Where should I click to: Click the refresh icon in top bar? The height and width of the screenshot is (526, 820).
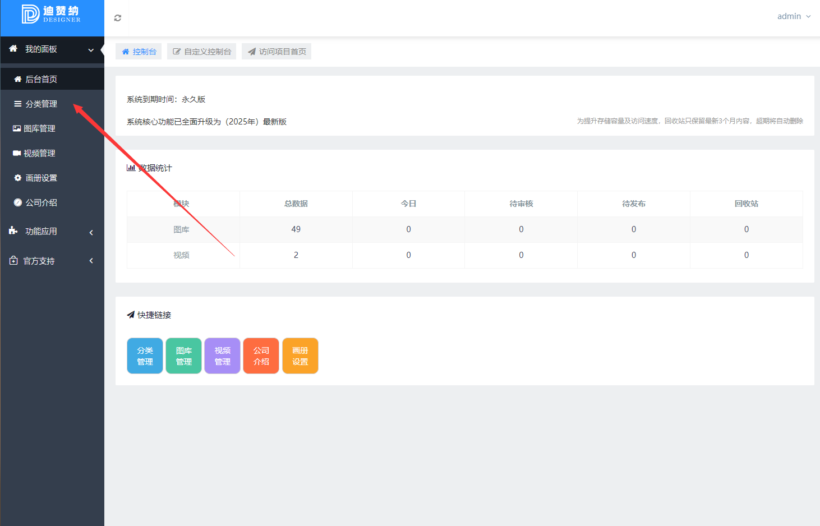click(x=118, y=18)
